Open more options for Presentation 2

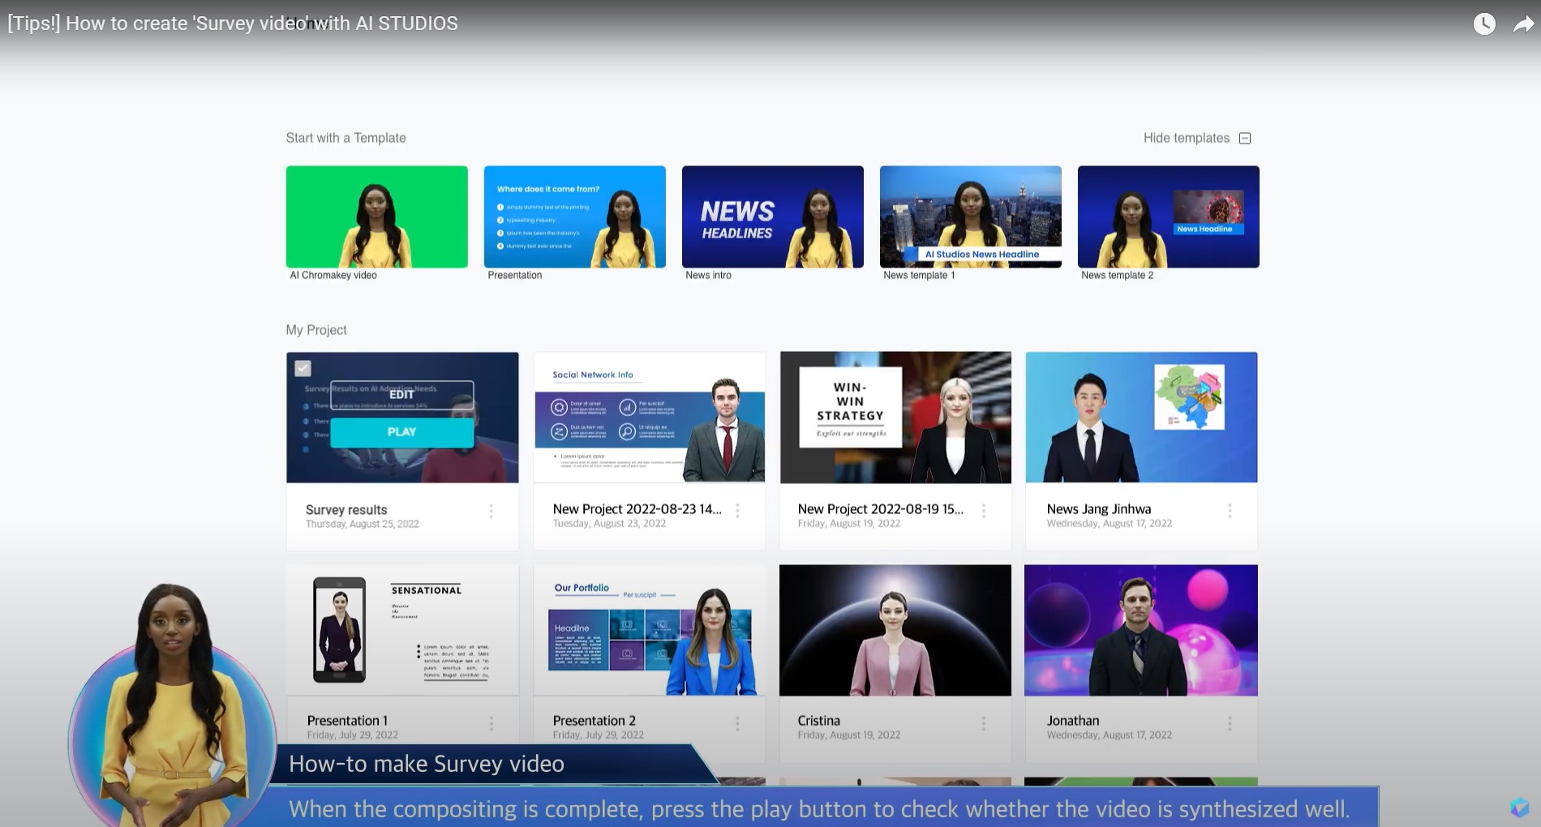point(737,723)
